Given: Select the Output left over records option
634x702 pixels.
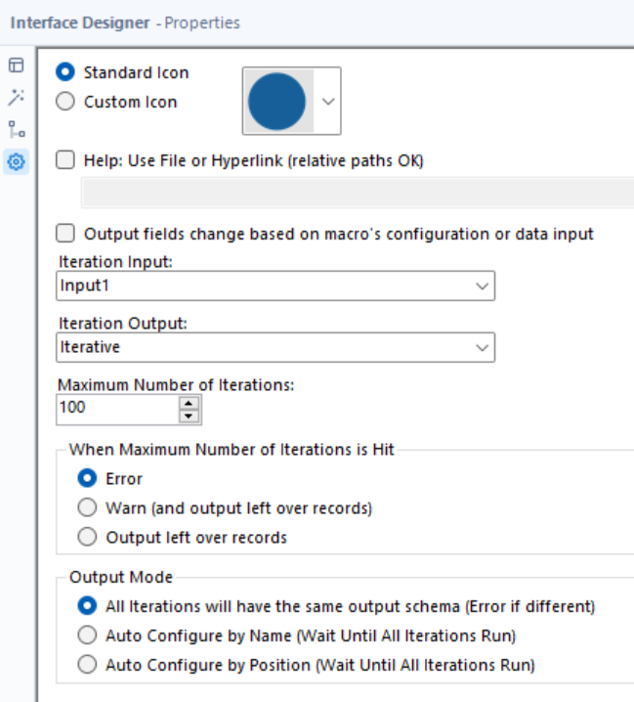Looking at the screenshot, I should 88,537.
